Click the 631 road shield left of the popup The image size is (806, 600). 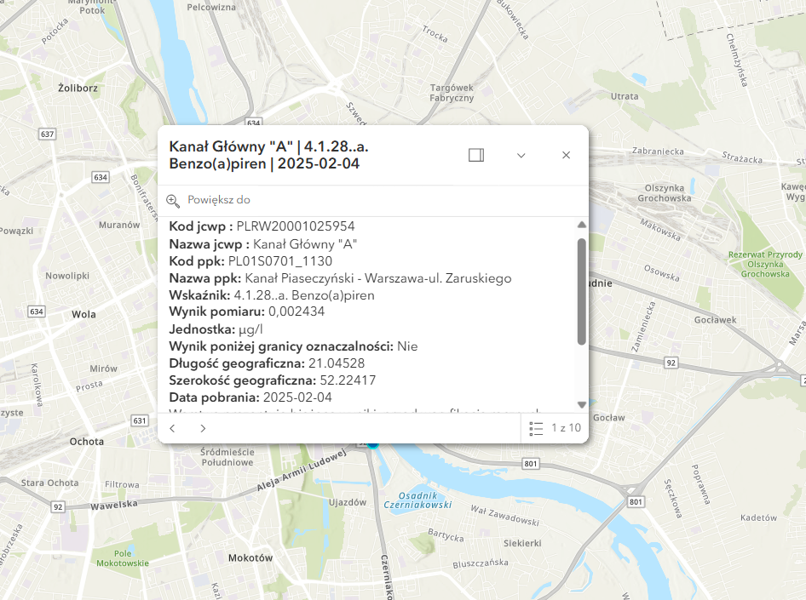(140, 421)
